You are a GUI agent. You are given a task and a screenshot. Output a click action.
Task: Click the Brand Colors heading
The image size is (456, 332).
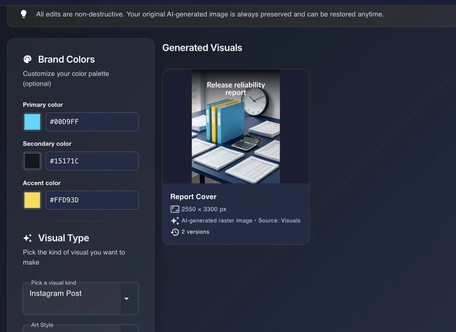click(x=66, y=59)
